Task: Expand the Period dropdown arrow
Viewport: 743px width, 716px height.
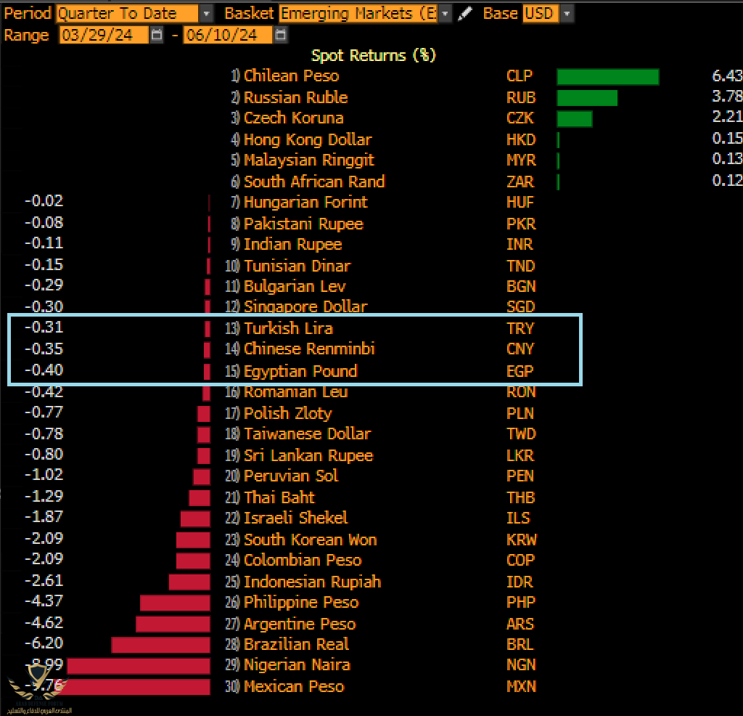Action: [207, 14]
